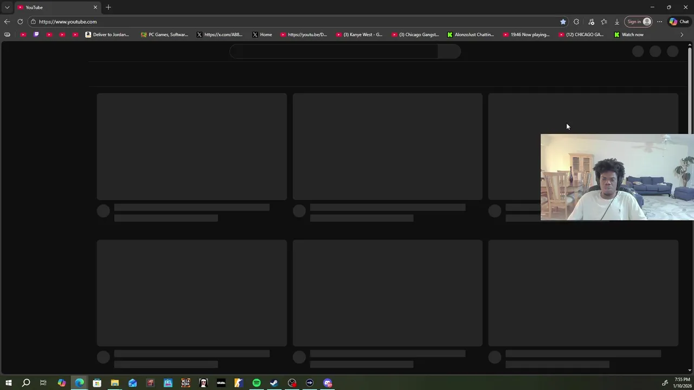Open File Explorer from taskbar
694x390 pixels.
(x=115, y=383)
